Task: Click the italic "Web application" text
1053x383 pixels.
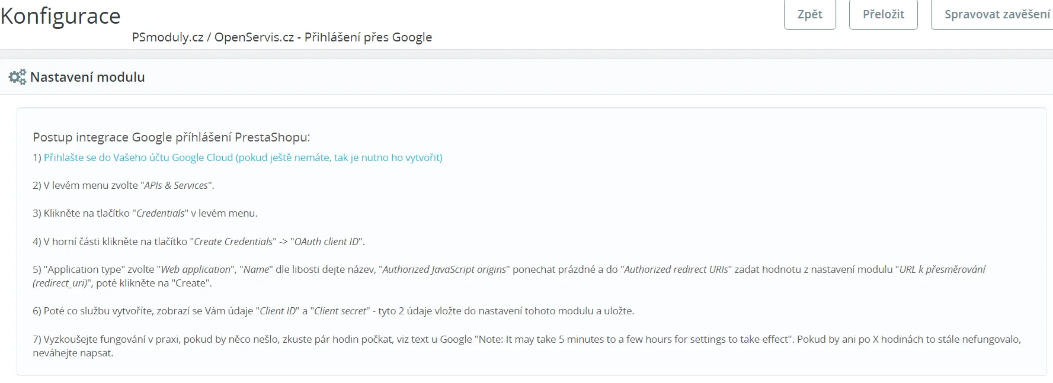Action: pyautogui.click(x=196, y=269)
